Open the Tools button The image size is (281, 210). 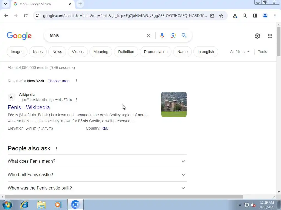click(x=262, y=52)
